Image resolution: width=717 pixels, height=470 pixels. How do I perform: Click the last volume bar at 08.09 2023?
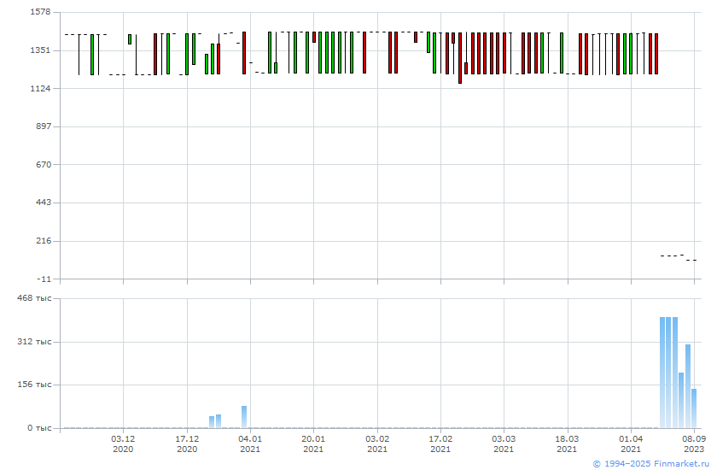click(694, 408)
